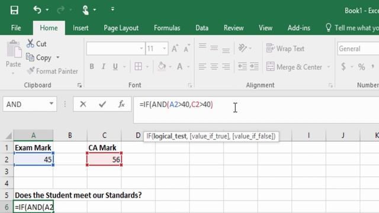Click the Save icon in the quick access toolbar

[x=14, y=10]
